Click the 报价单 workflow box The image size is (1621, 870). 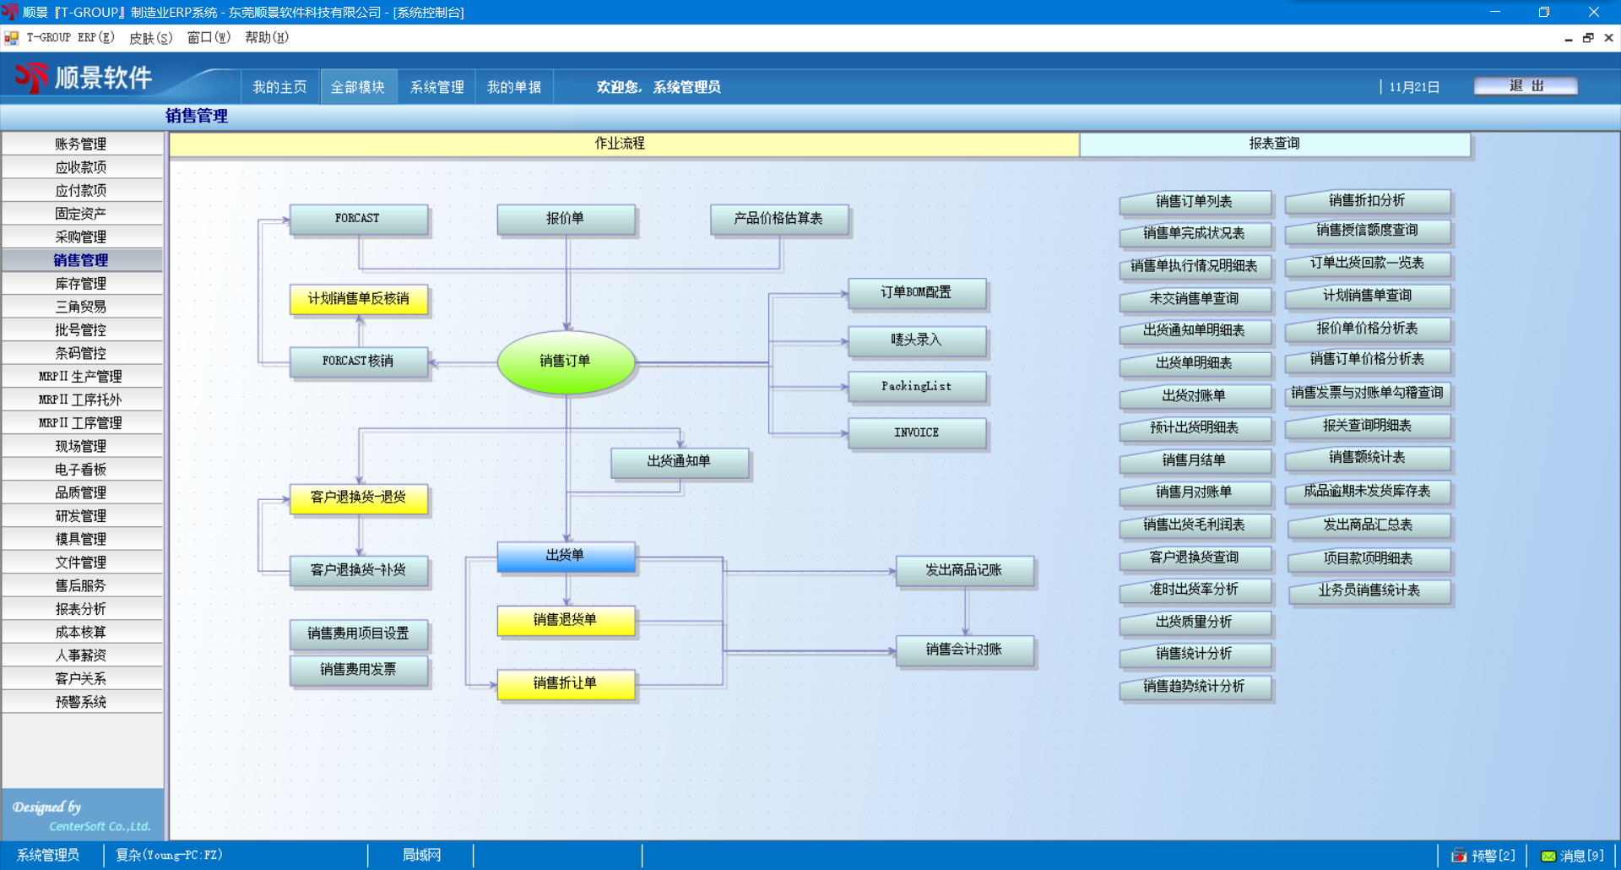tap(566, 219)
